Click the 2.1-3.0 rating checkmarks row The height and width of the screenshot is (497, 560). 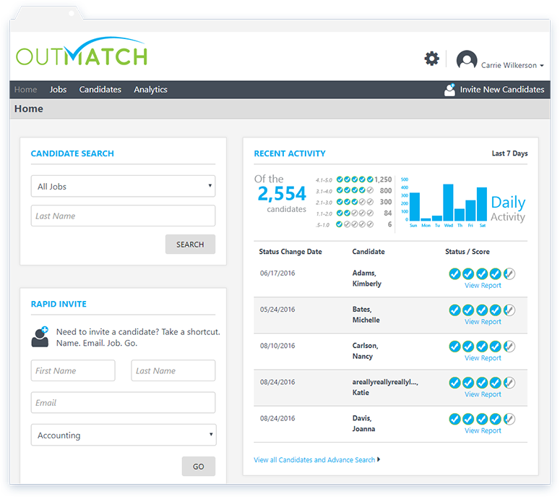click(x=355, y=202)
